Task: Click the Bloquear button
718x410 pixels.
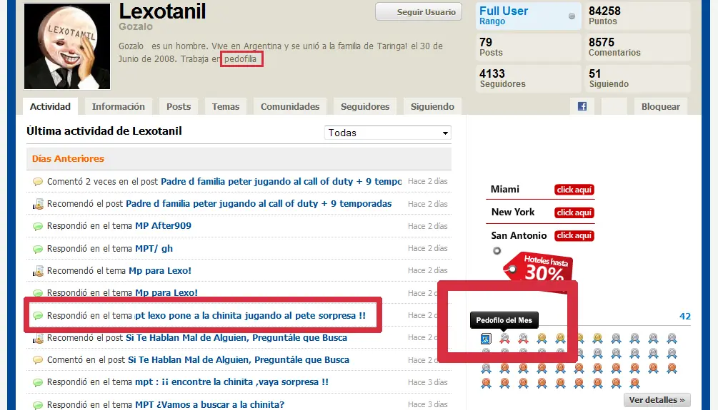Action: 660,106
